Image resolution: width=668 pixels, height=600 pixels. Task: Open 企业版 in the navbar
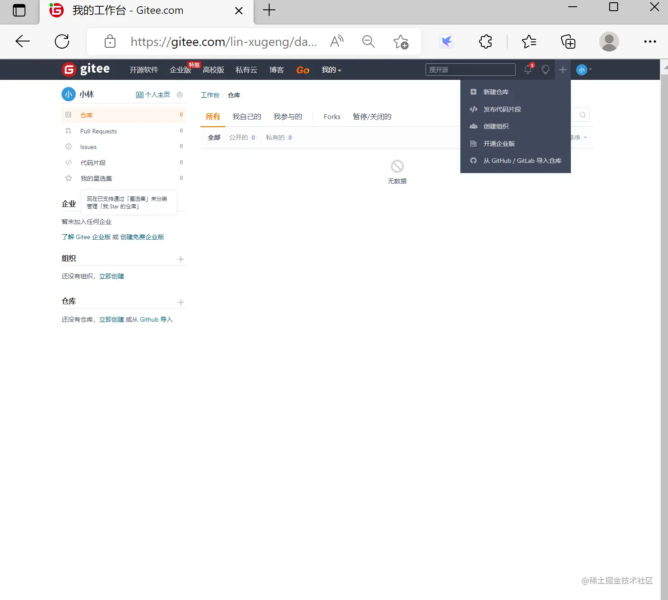(x=180, y=70)
